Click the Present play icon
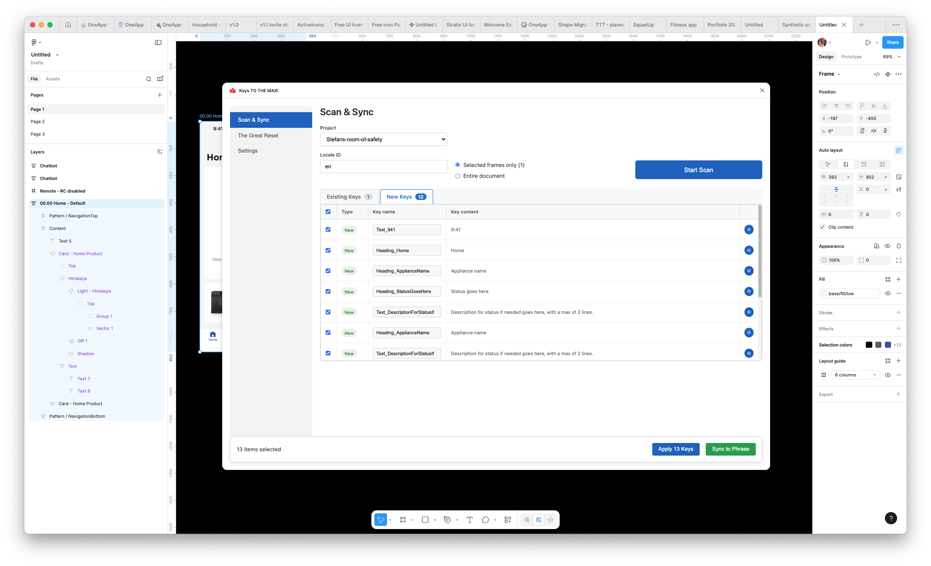The image size is (931, 566). [868, 43]
